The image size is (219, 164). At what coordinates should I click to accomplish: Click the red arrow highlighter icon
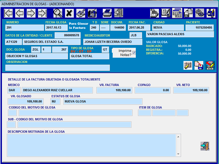pyautogui.click(x=210, y=65)
